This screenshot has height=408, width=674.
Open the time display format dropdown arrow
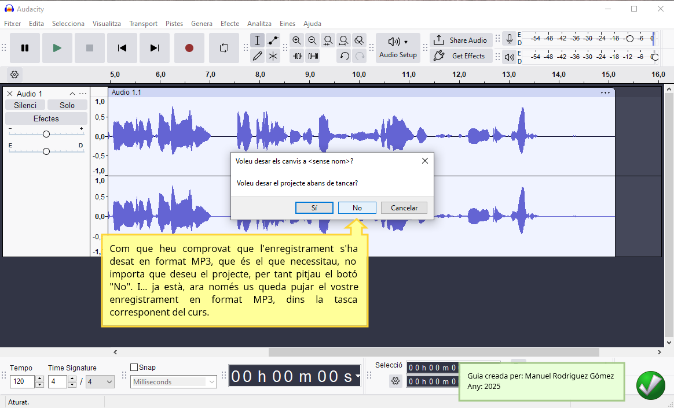[358, 376]
